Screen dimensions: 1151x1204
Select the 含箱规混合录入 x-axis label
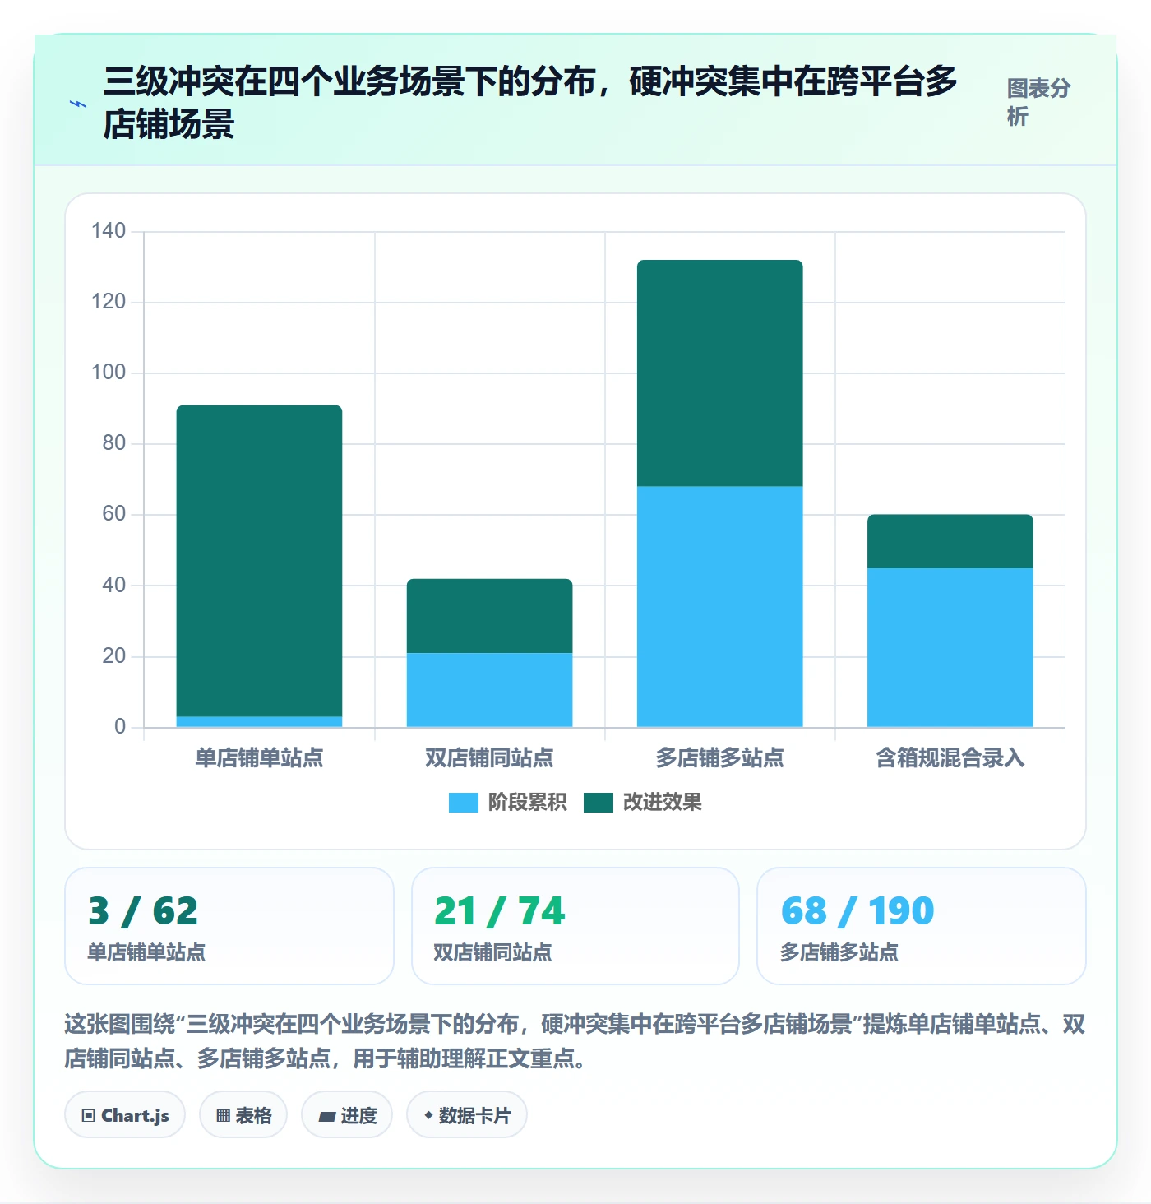[950, 757]
